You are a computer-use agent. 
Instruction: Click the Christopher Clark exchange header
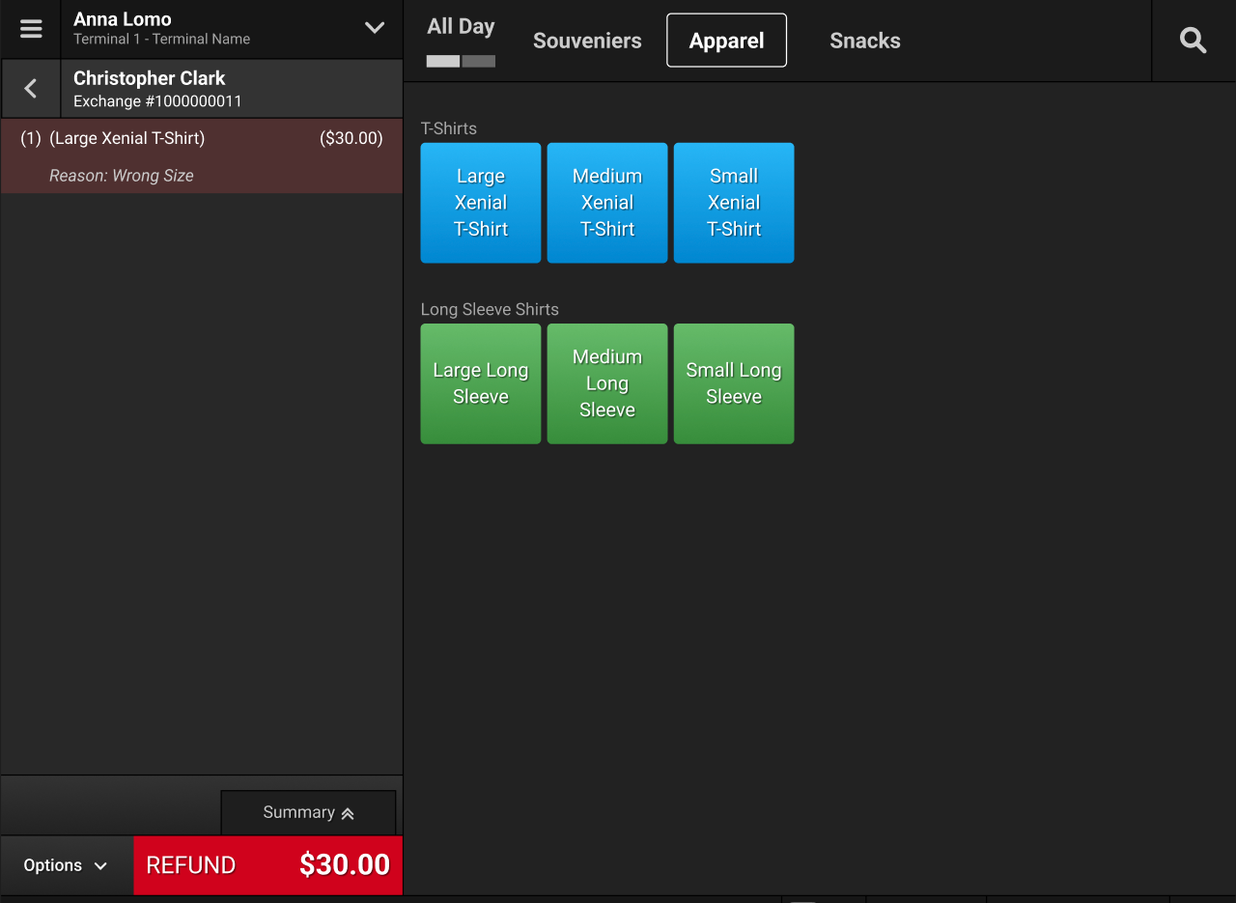[x=230, y=89]
